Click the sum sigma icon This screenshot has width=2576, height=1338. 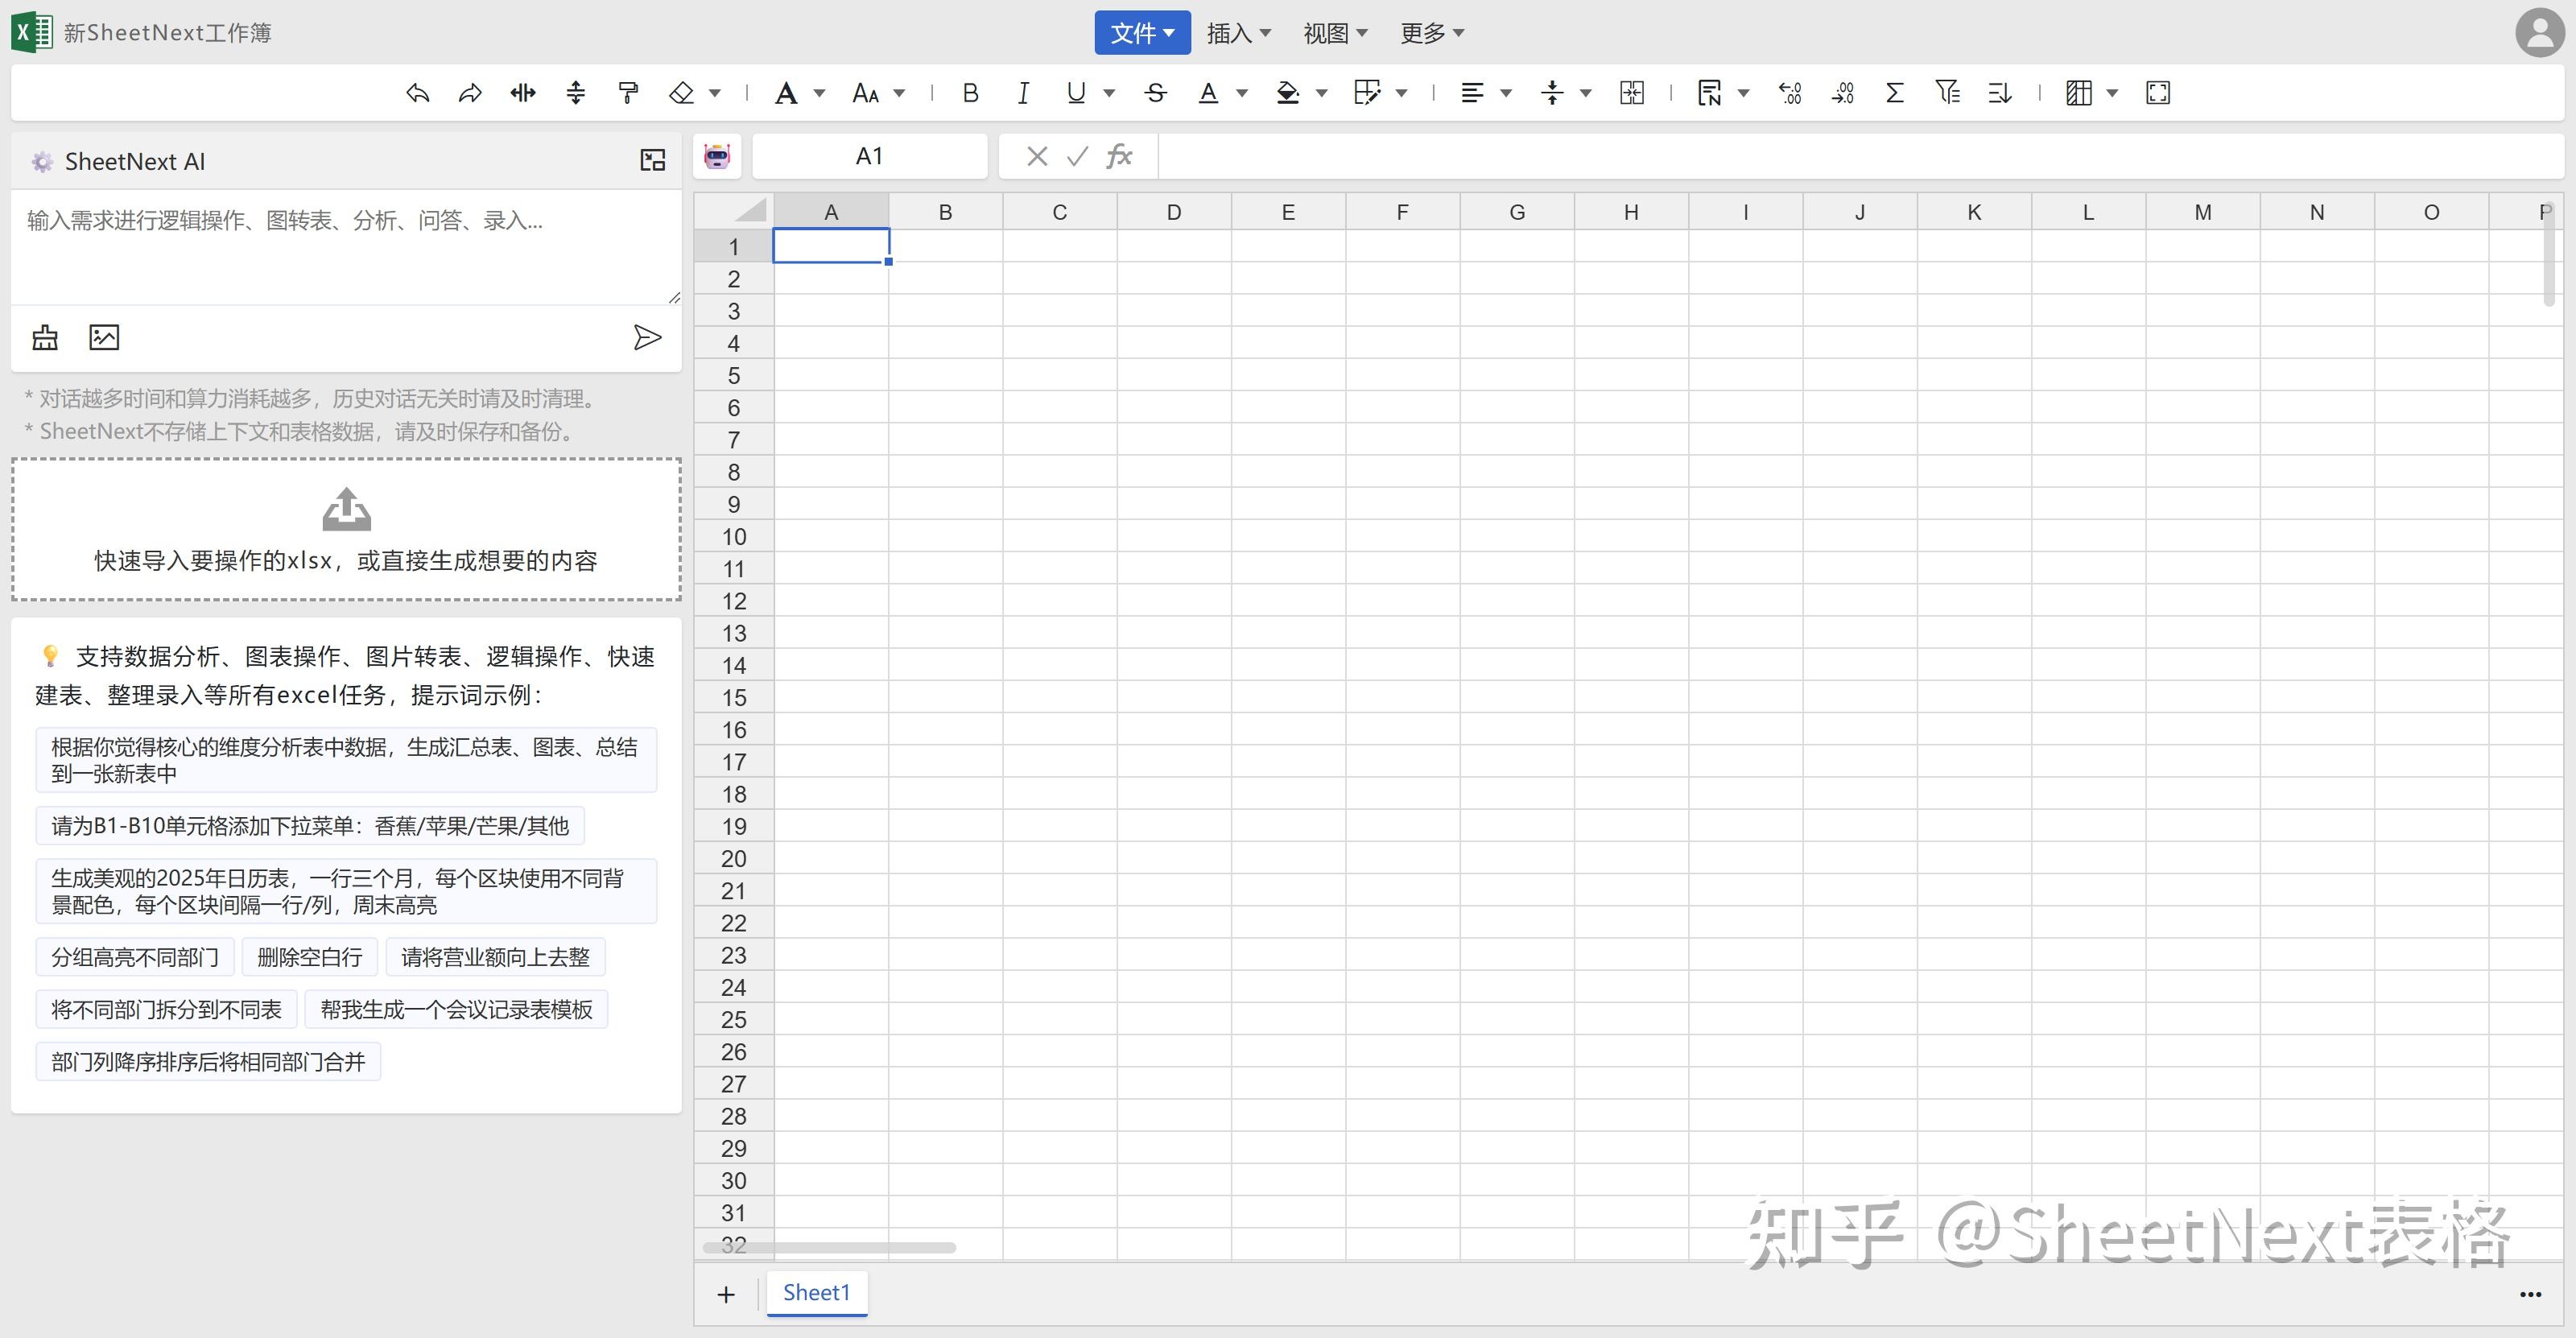[x=1894, y=93]
